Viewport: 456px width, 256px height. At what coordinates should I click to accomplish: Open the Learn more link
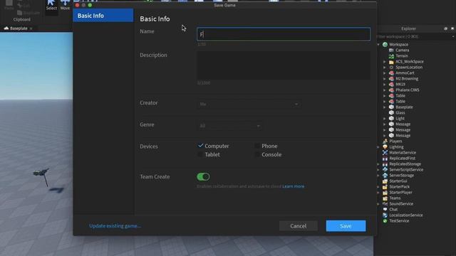click(x=293, y=186)
